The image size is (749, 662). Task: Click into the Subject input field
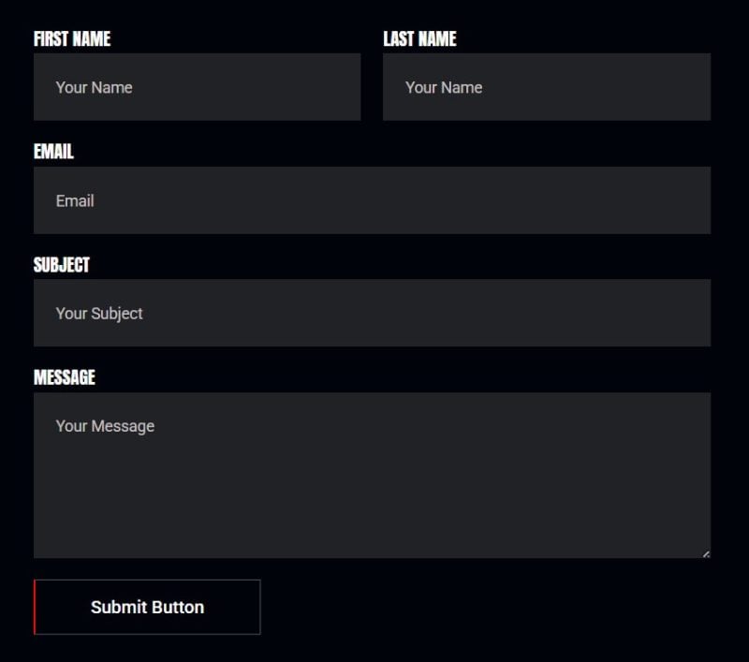[372, 313]
